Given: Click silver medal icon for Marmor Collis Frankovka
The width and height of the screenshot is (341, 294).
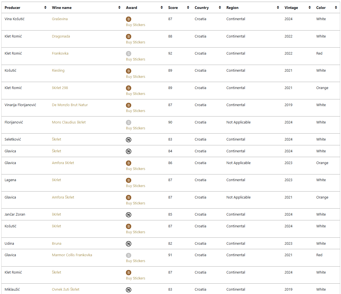Looking at the screenshot, I should (128, 255).
